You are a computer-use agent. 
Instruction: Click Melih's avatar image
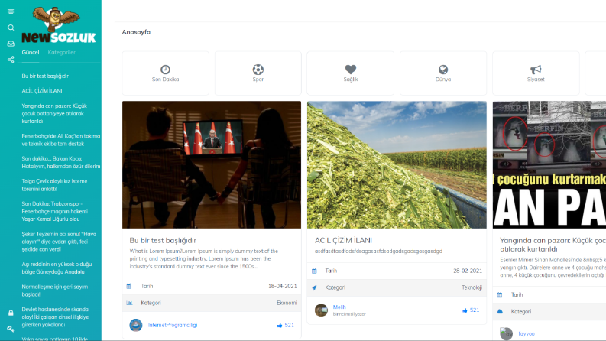(321, 310)
